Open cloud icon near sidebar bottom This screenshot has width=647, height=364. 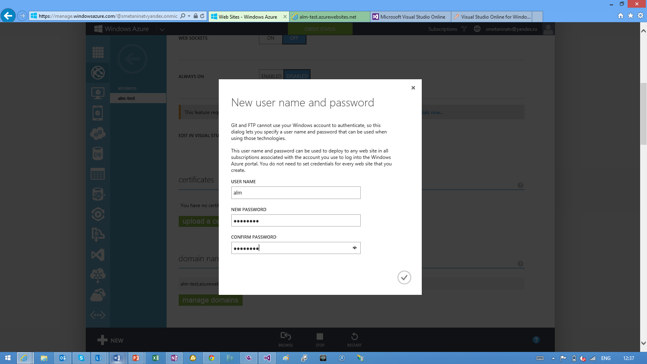click(98, 295)
